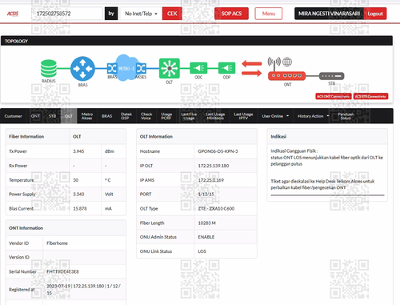Select OLT Type ZTE-ZXA10 C600

216,209
